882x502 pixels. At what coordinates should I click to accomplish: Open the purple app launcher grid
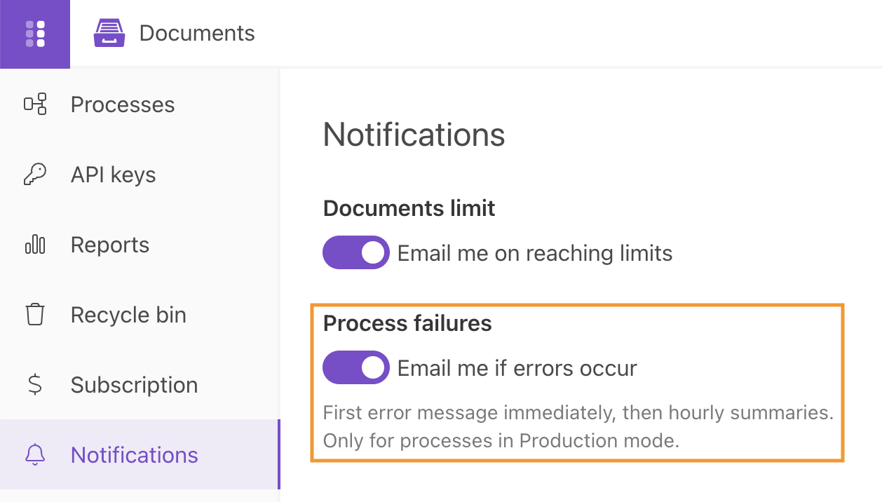tap(34, 33)
